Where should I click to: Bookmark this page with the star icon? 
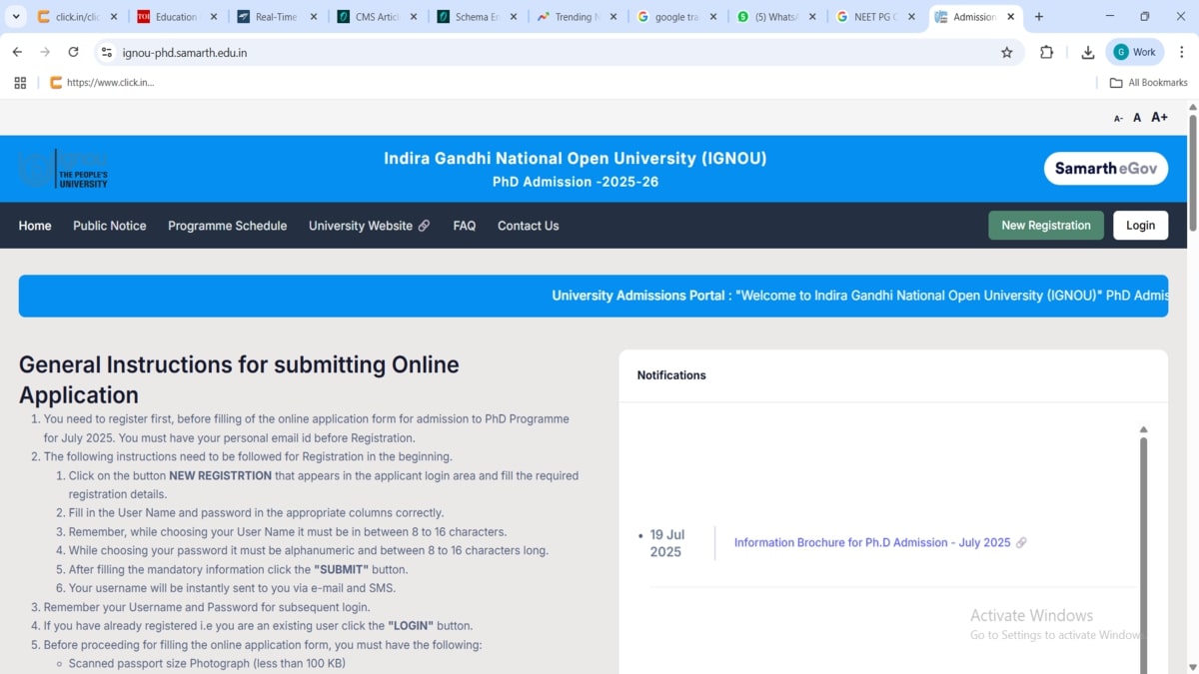pyautogui.click(x=1006, y=52)
